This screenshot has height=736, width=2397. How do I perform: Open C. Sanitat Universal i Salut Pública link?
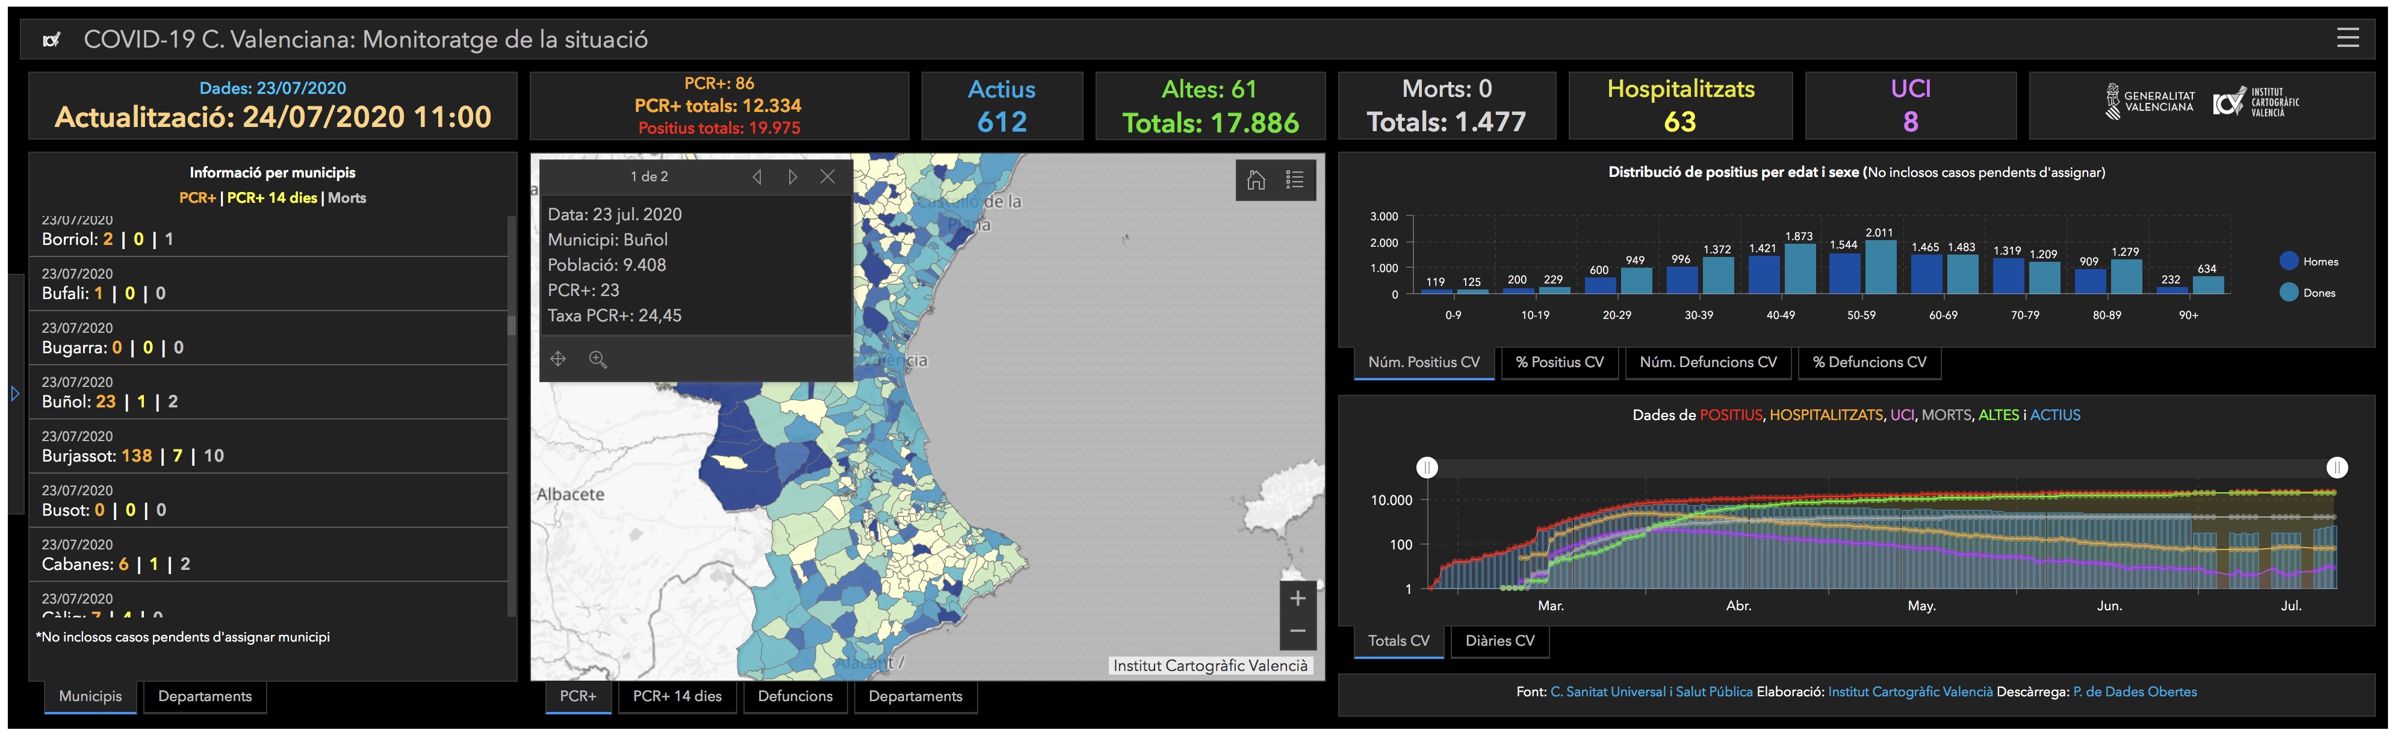pos(1651,691)
